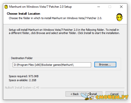
Task: Click the Space required 973.0KB text
Action: 24,76
